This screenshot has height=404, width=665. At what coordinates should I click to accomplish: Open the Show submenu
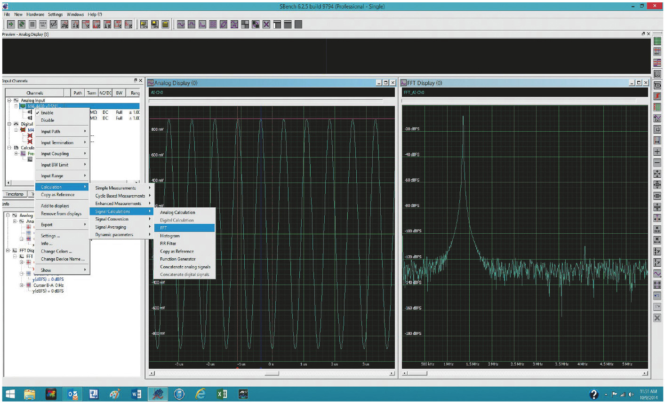[63, 270]
